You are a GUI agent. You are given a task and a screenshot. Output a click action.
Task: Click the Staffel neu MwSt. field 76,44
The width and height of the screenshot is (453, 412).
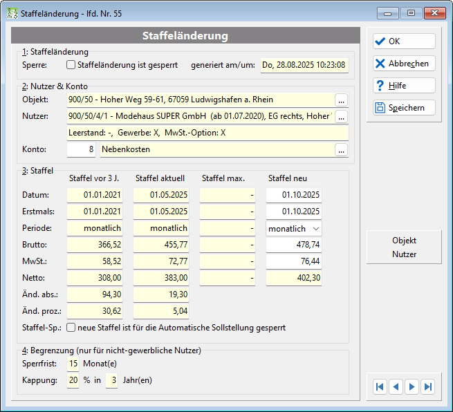pyautogui.click(x=293, y=261)
